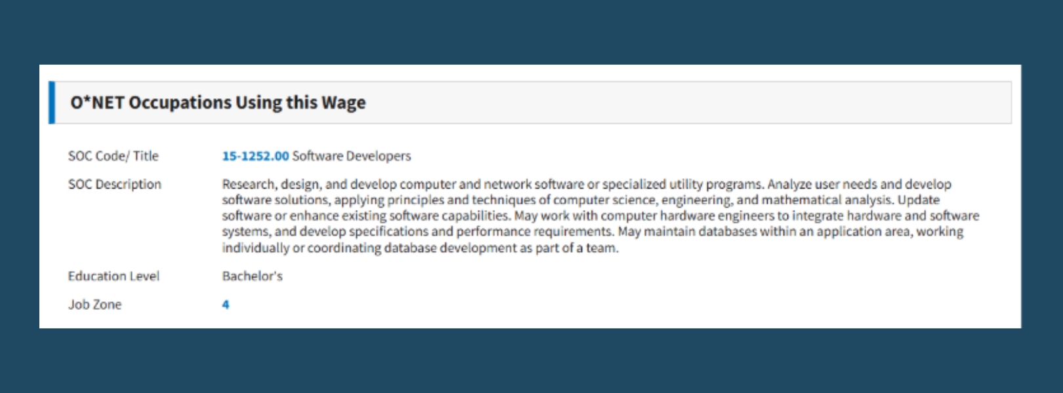Screen dimensions: 1063x393
Task: Click the Bachelor's education value
Action: (253, 276)
